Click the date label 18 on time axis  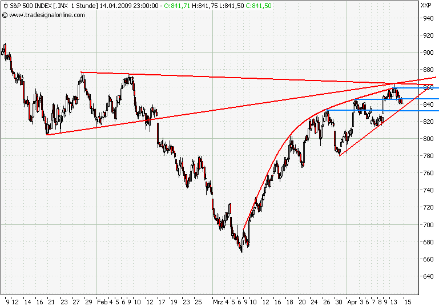(290, 302)
